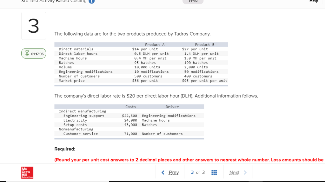Click the '$14 per unit' cell
This screenshot has width=325, height=182.
[145, 49]
